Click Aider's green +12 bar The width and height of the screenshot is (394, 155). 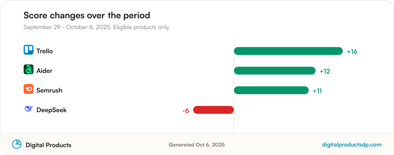(x=274, y=71)
